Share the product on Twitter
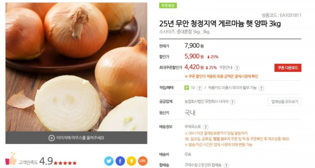 (x=109, y=161)
